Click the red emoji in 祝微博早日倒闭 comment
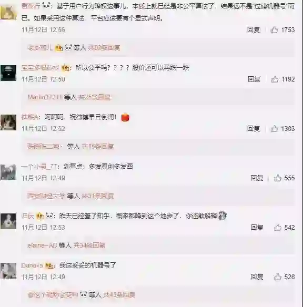303x307 pixels. 125,117
